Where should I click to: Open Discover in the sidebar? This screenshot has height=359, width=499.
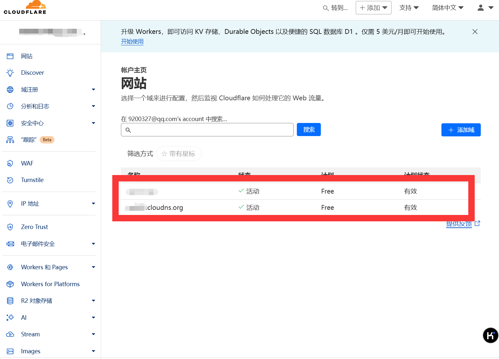[x=33, y=73]
